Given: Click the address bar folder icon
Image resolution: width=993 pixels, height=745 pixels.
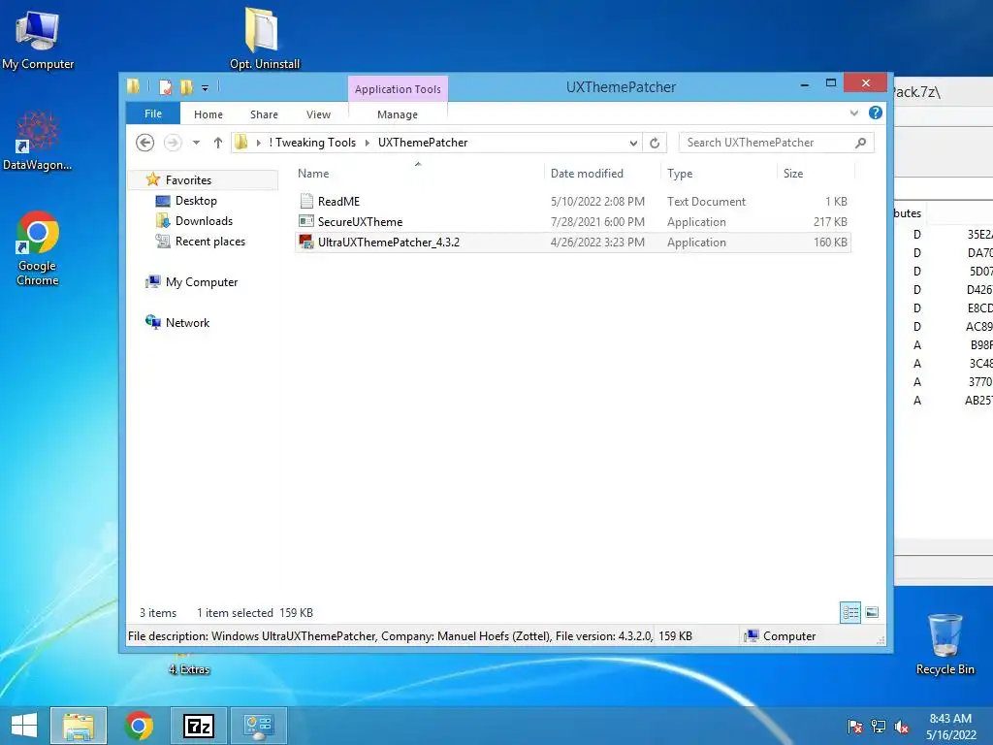Looking at the screenshot, I should pos(241,143).
